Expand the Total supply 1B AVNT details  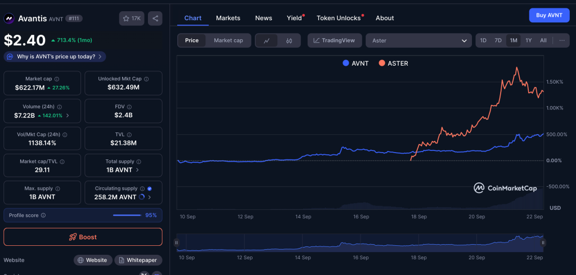123,169
